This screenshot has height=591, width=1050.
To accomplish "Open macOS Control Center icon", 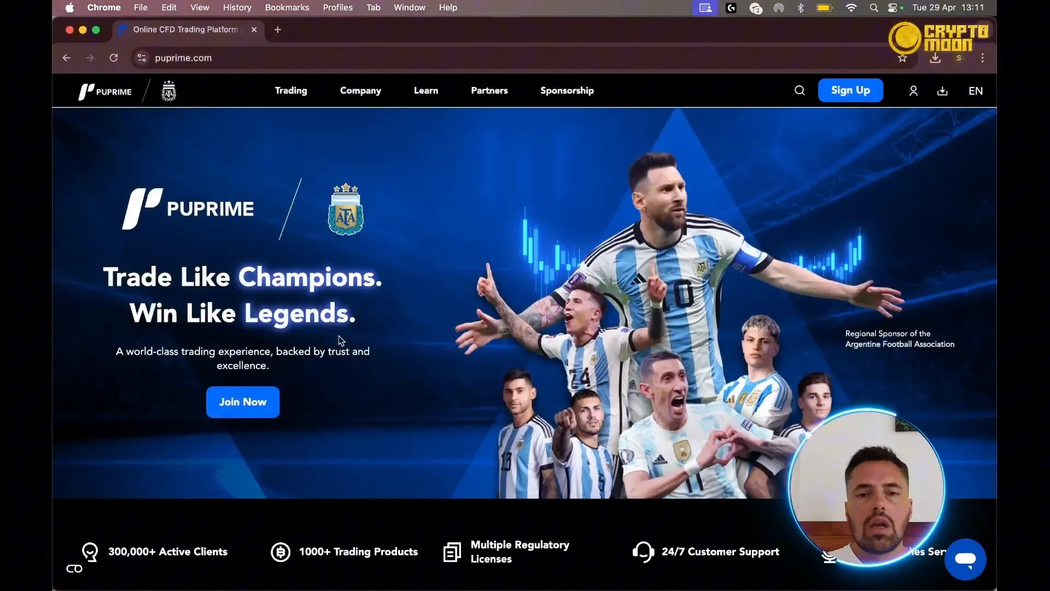I will [x=892, y=8].
